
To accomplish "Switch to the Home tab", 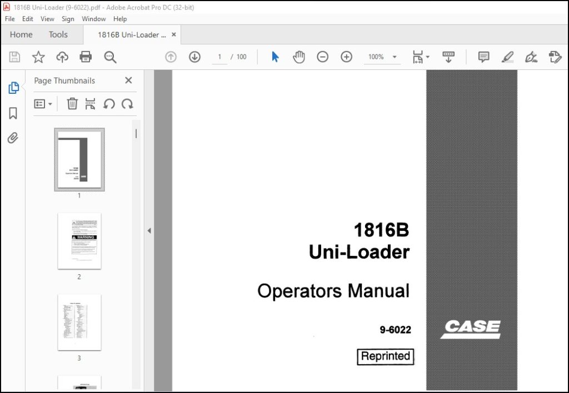I will (21, 34).
